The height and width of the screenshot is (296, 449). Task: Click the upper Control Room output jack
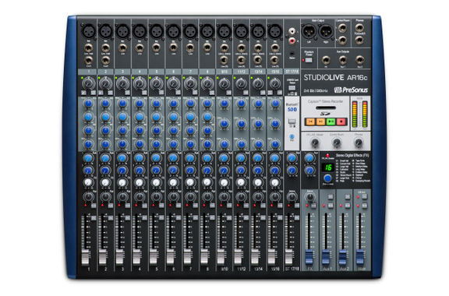point(342,28)
